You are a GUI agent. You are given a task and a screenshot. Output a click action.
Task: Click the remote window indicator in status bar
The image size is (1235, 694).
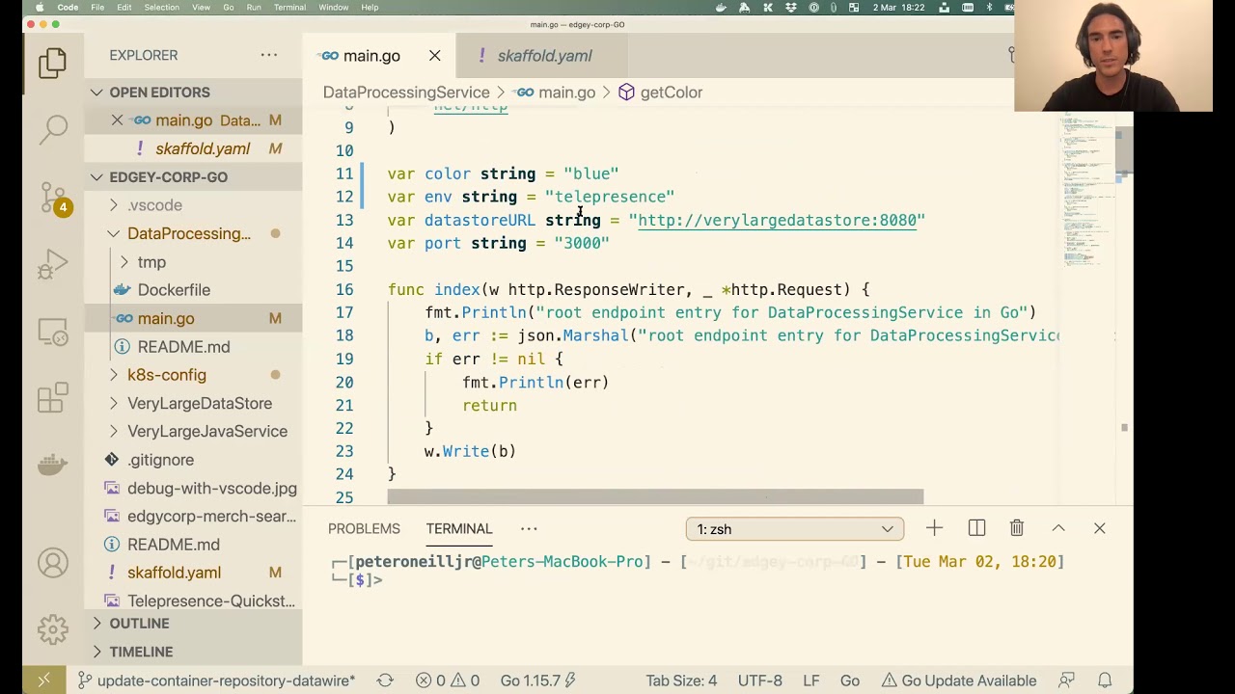point(43,681)
